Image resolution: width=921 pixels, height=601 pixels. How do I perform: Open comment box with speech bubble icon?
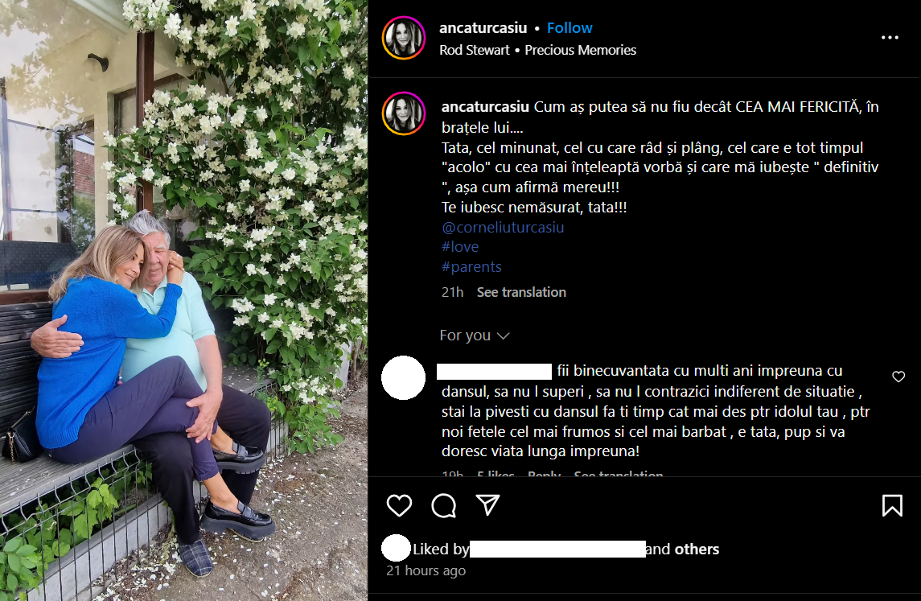[x=443, y=505]
